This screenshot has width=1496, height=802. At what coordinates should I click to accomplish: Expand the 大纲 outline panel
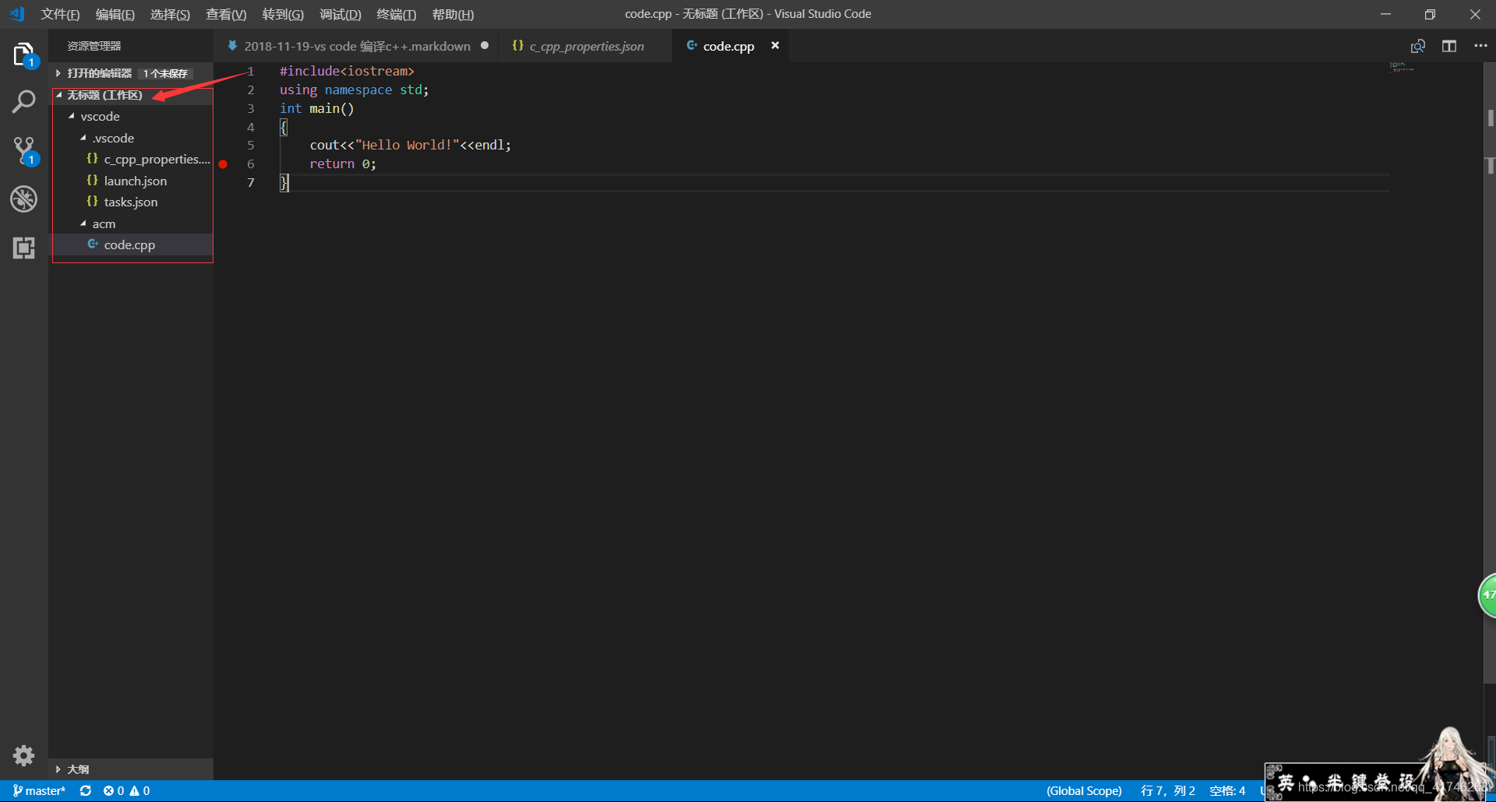point(78,769)
